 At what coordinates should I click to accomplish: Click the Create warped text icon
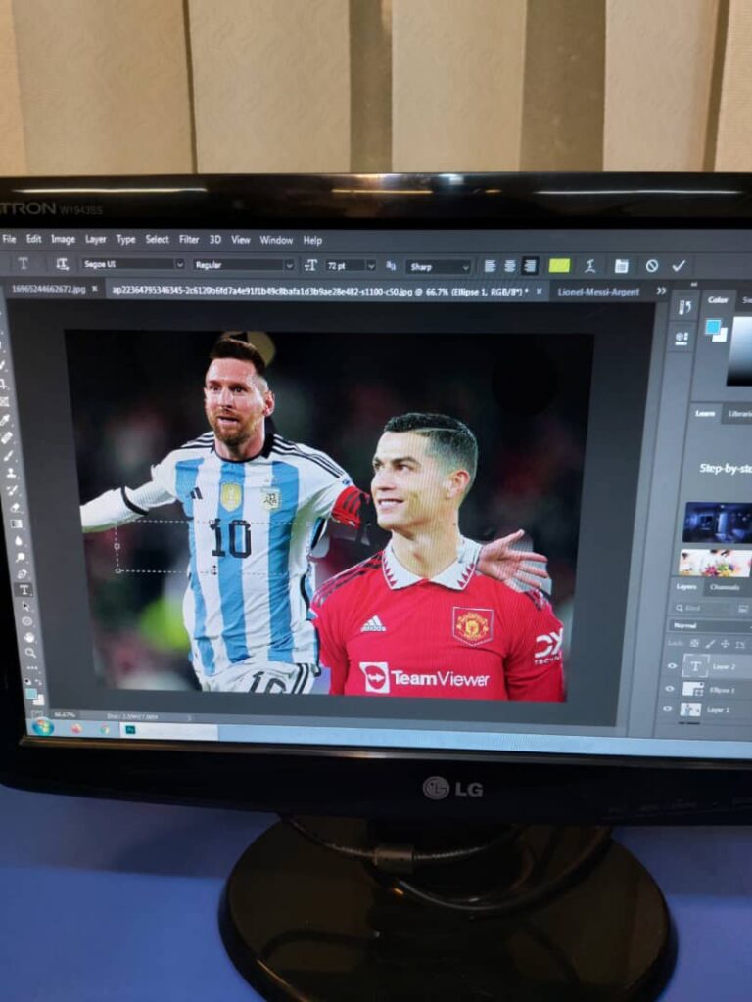pyautogui.click(x=590, y=266)
